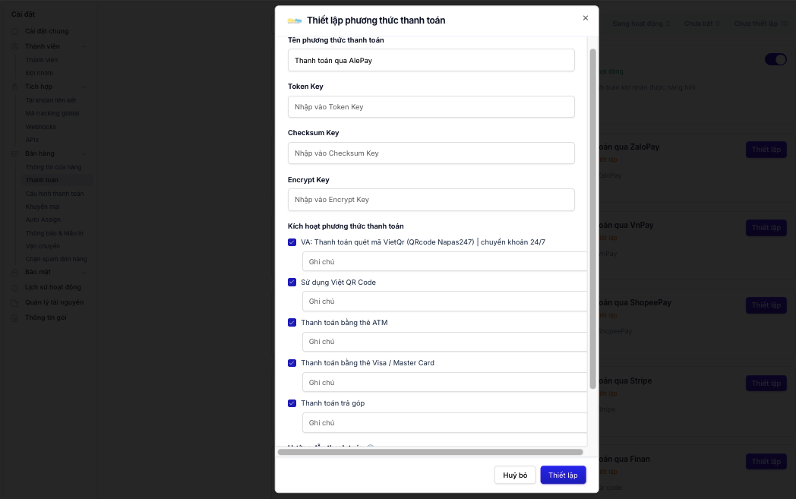Viewport: 796px width, 499px height.
Task: Click the horizontal scrollbar in dialog
Action: click(x=431, y=452)
